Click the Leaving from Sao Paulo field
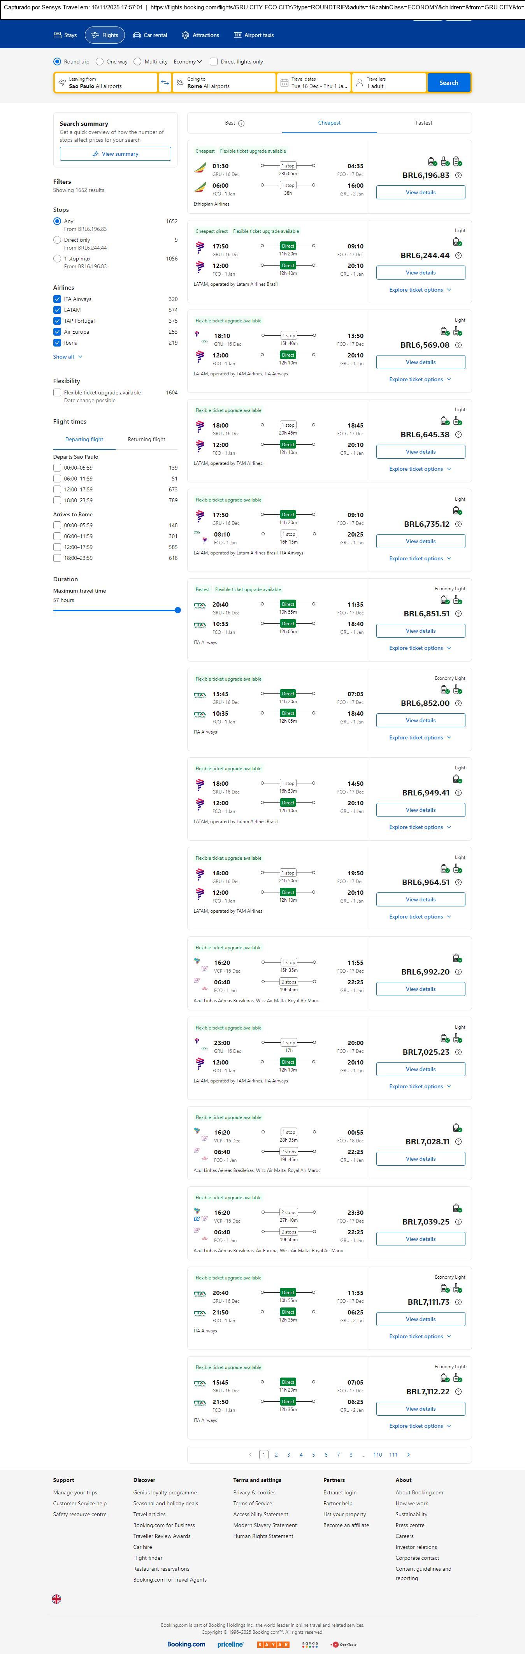The width and height of the screenshot is (525, 1654). (x=106, y=83)
